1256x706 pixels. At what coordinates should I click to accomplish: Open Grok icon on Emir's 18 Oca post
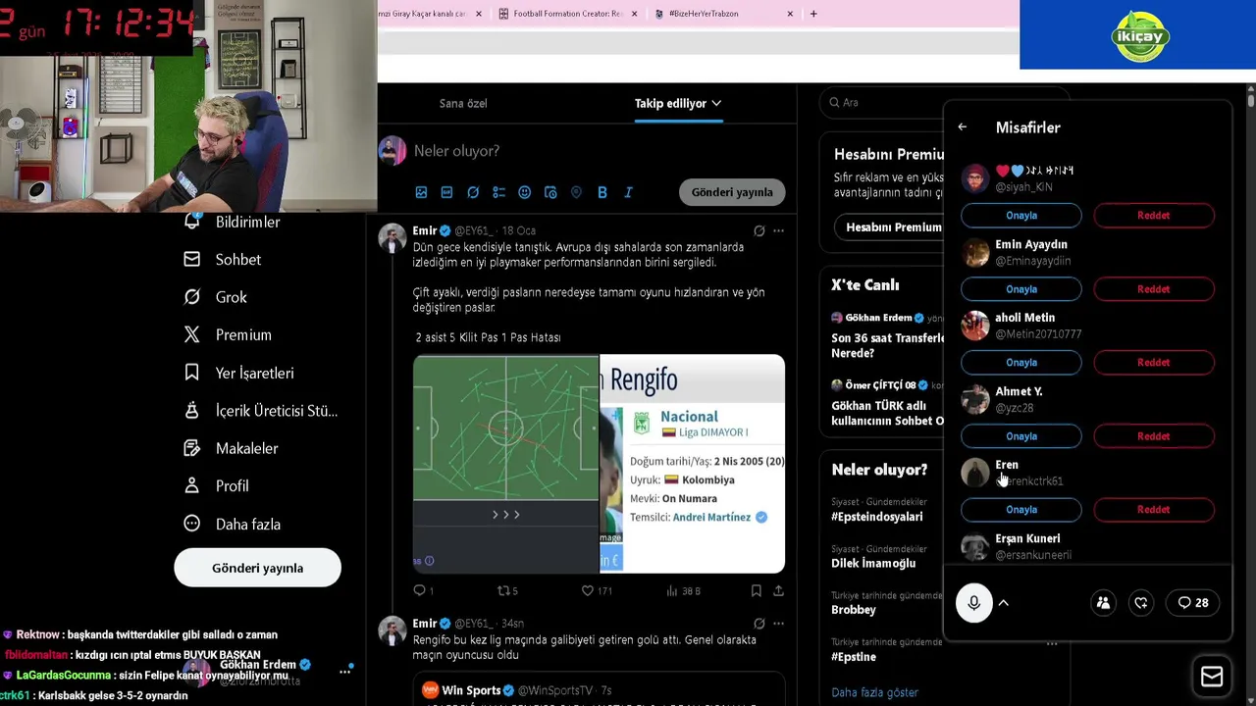tap(759, 230)
